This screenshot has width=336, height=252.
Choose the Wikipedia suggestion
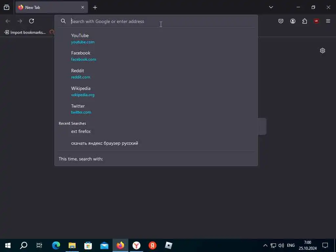pos(156,92)
